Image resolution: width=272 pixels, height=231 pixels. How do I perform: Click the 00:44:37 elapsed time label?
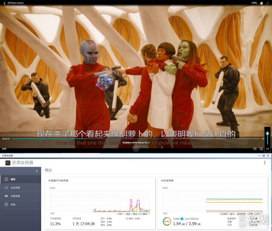(6, 139)
